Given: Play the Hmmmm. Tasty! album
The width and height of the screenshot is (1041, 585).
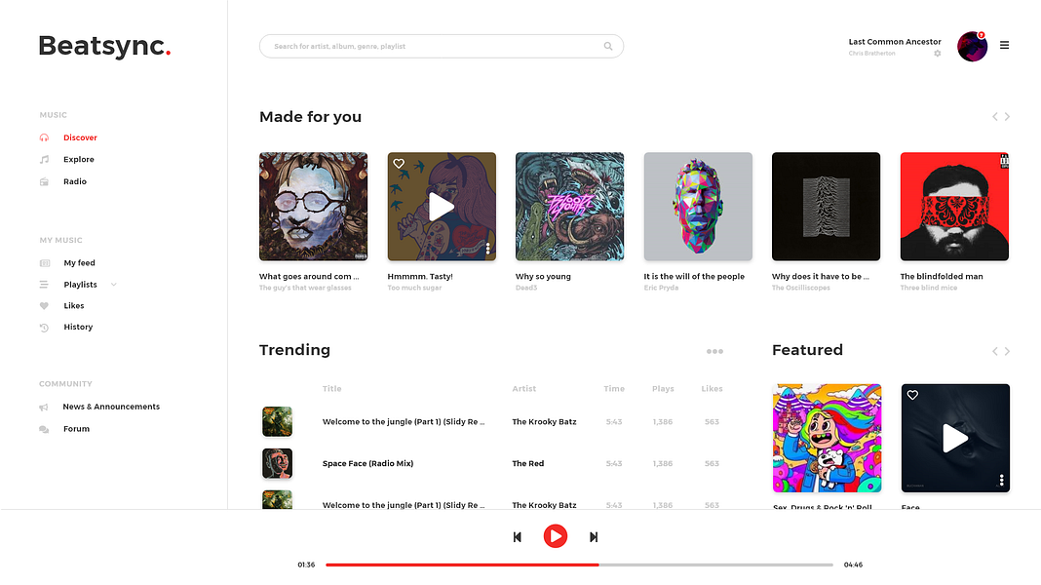Looking at the screenshot, I should [x=441, y=207].
